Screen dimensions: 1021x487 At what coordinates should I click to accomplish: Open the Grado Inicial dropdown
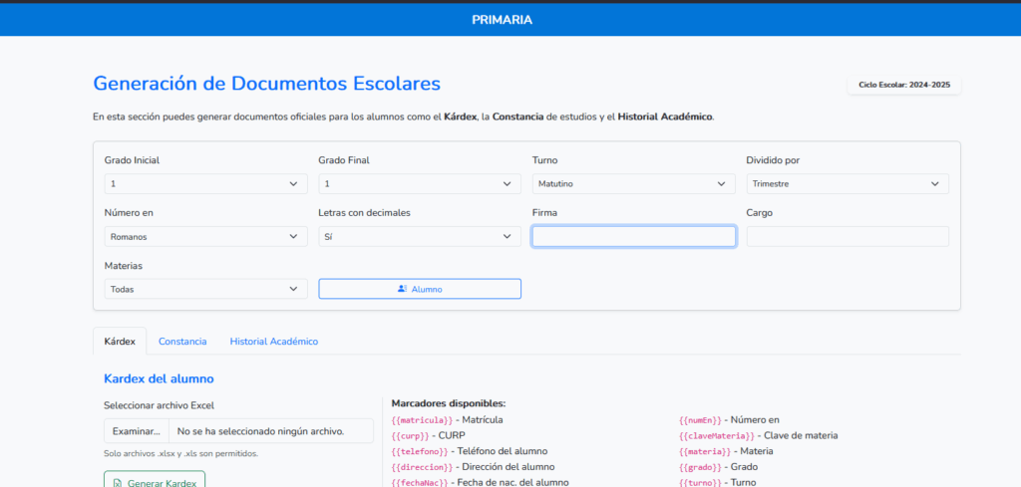[205, 184]
